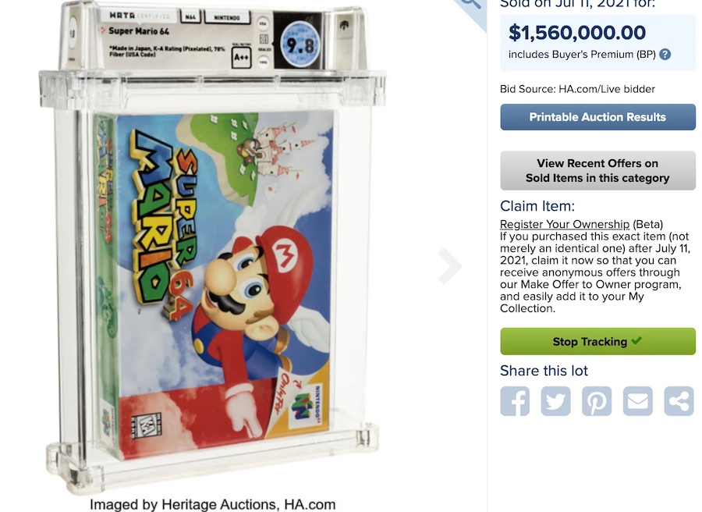Select the 'Claim Item:' heading
This screenshot has width=702, height=512.
tap(537, 207)
